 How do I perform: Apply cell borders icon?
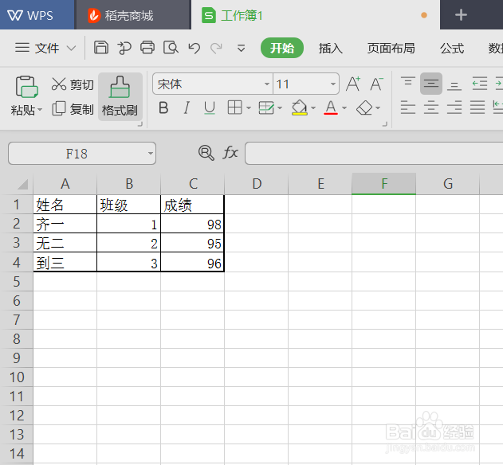coord(234,107)
